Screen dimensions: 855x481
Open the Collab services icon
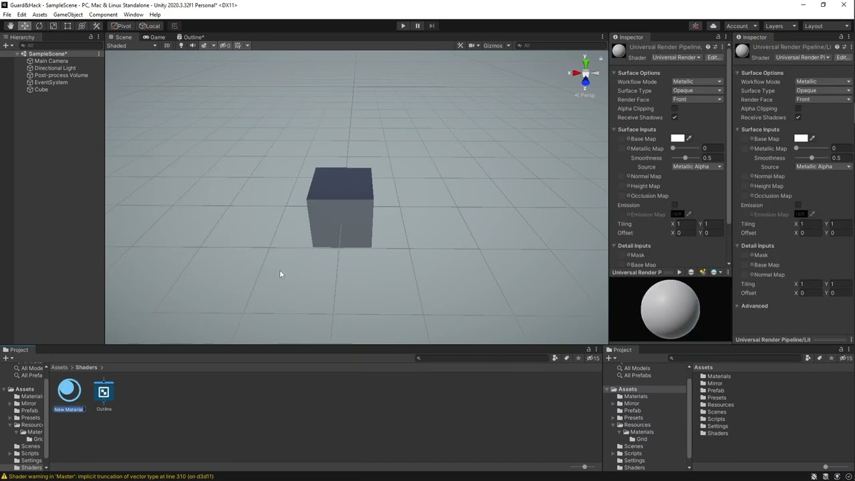coord(695,26)
